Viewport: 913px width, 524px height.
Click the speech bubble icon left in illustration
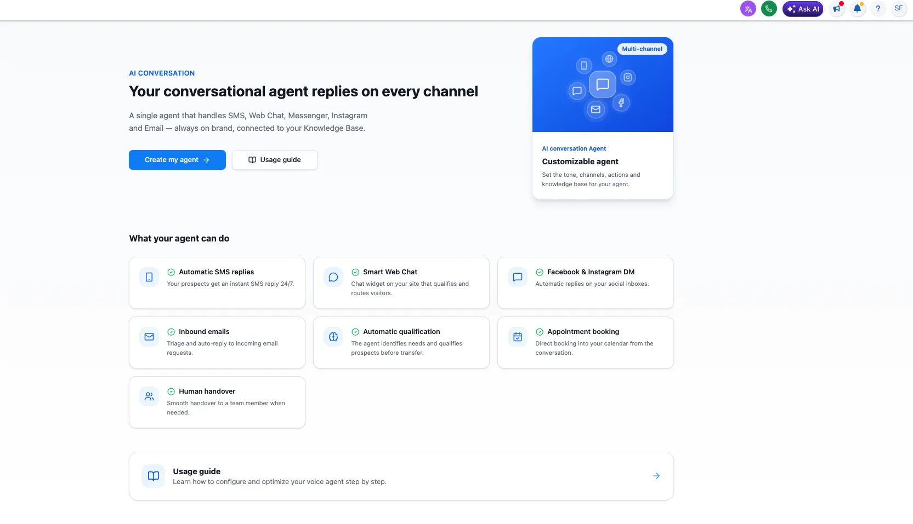tap(577, 91)
